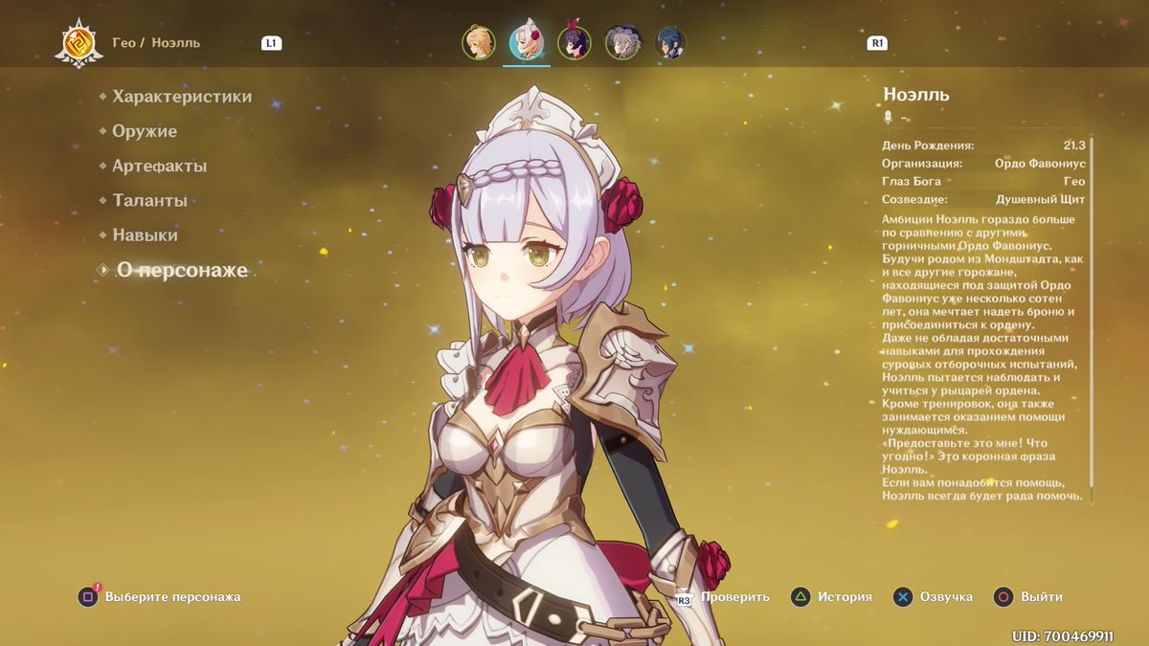Open Озвучка
Image resolution: width=1149 pixels, height=646 pixels.
[946, 597]
